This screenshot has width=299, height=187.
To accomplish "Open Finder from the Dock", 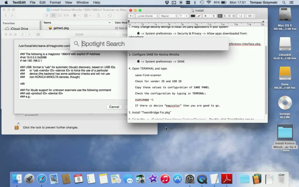I will pos(17,179).
